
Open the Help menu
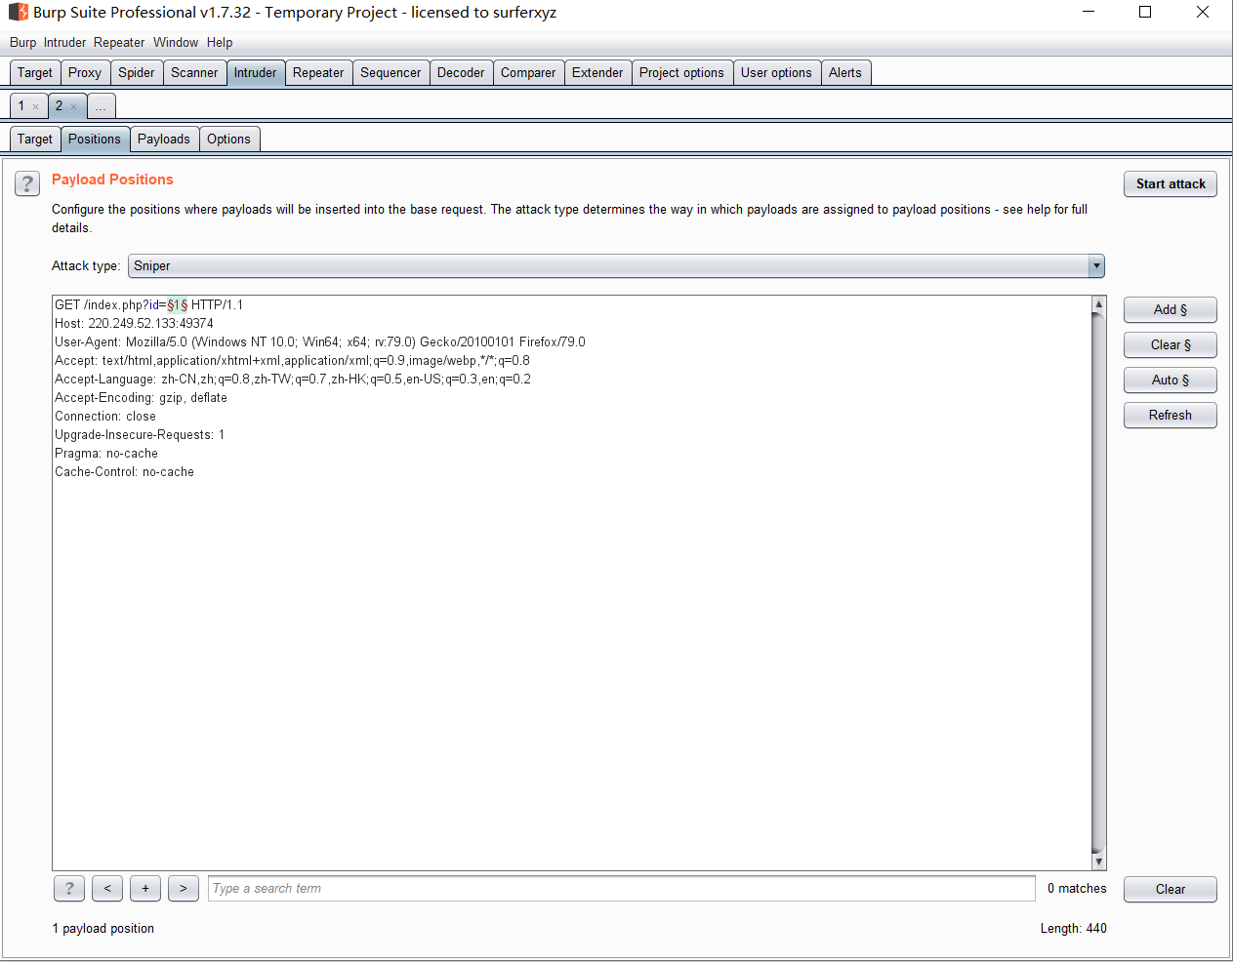pos(220,43)
